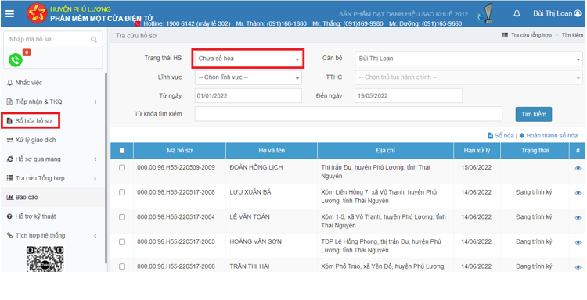587x300 pixels.
Task: Click the sidebar vertical scrollbar
Action: (x=106, y=168)
